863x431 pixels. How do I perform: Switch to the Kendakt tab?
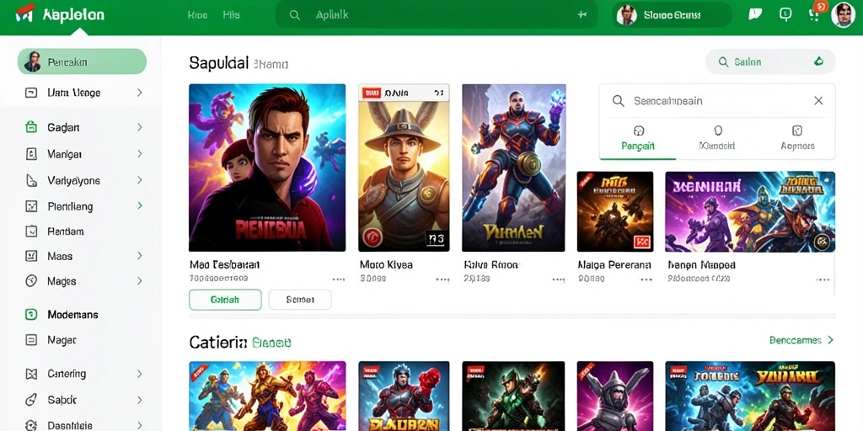coord(717,139)
